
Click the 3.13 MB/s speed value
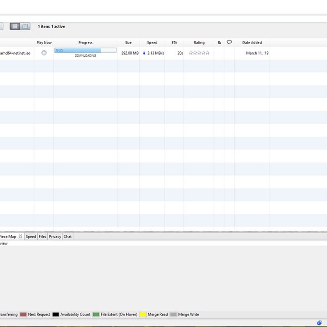[x=156, y=53]
